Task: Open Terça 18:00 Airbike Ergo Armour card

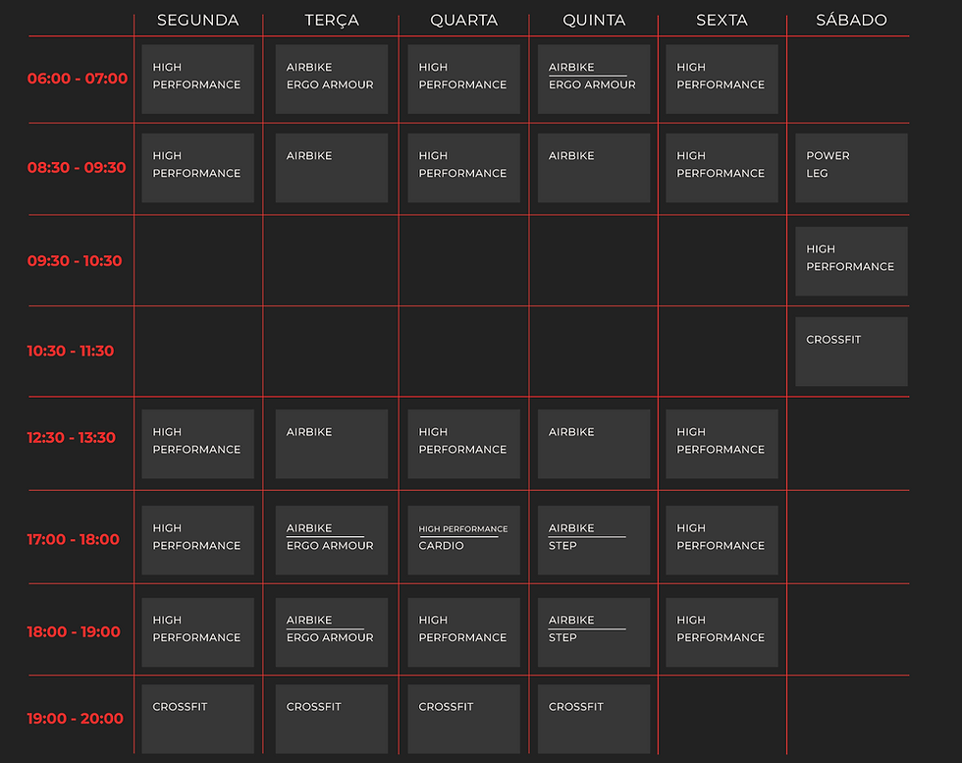Action: click(x=331, y=632)
